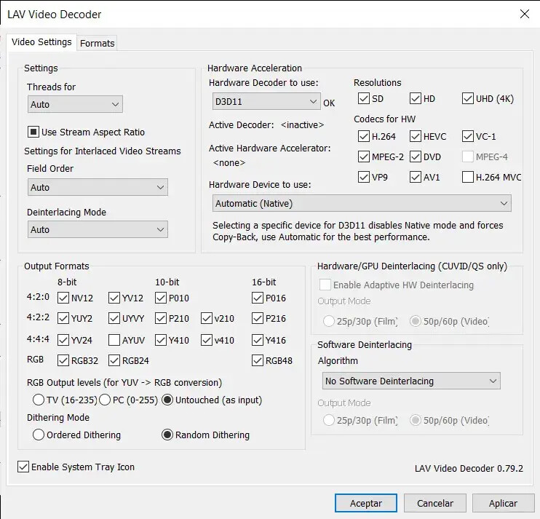The image size is (540, 519).
Task: Open the Hardware Device to use dropdown
Action: click(x=362, y=204)
